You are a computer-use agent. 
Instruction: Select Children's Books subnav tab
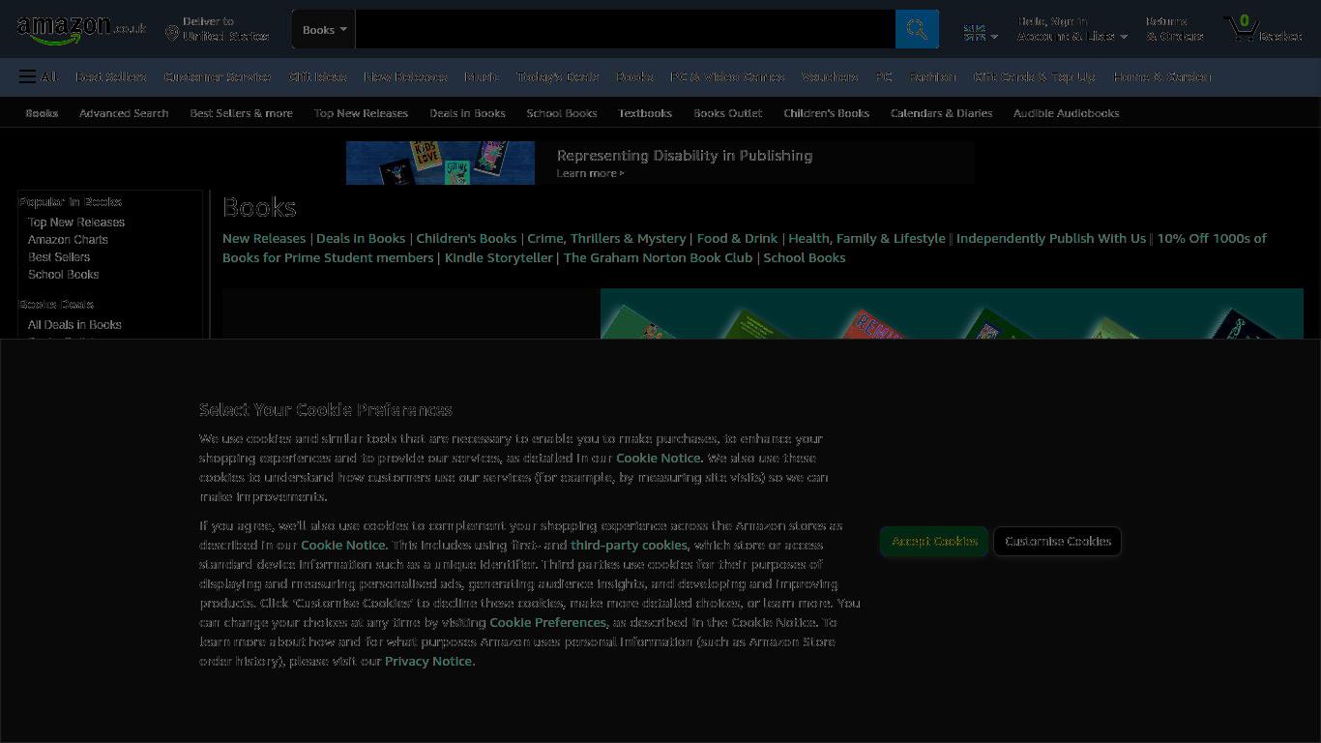pos(826,113)
